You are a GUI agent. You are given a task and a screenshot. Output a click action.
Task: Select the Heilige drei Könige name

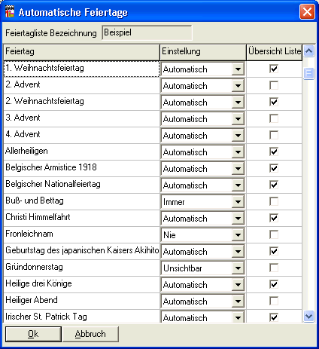click(x=81, y=284)
